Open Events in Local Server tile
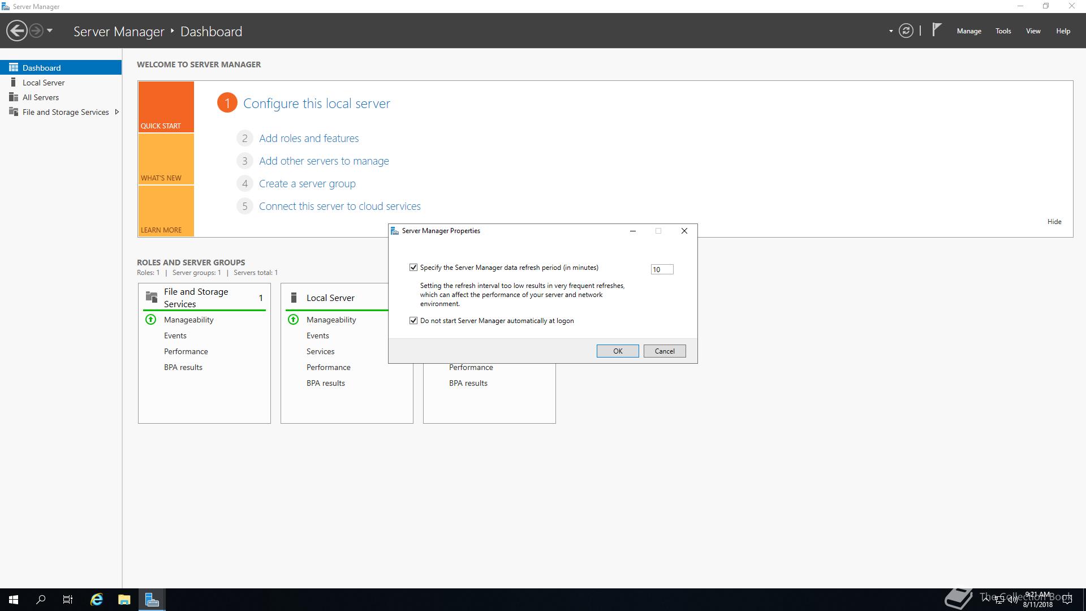The image size is (1086, 611). 318,335
